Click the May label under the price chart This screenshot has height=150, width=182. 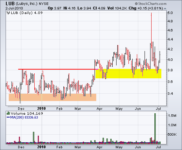pyautogui.click(x=119, y=109)
